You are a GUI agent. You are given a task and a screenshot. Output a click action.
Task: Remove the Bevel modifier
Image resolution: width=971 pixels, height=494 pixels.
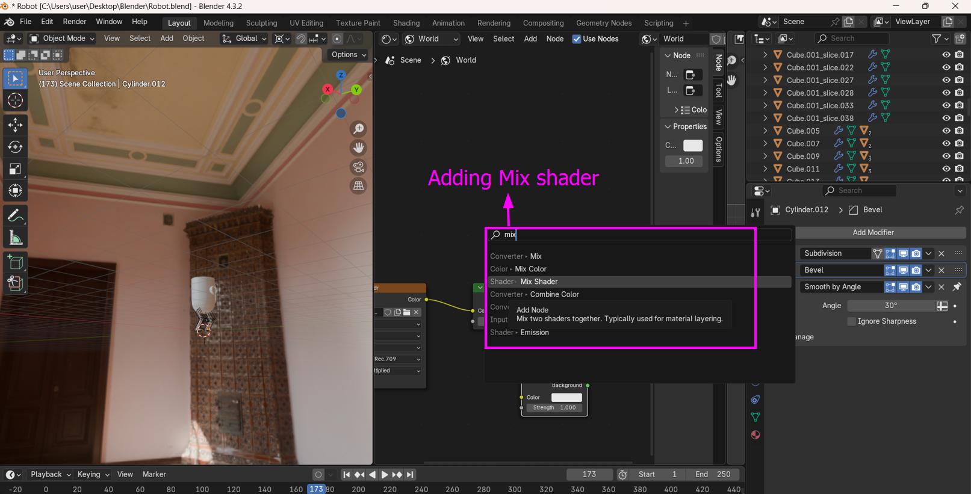942,270
